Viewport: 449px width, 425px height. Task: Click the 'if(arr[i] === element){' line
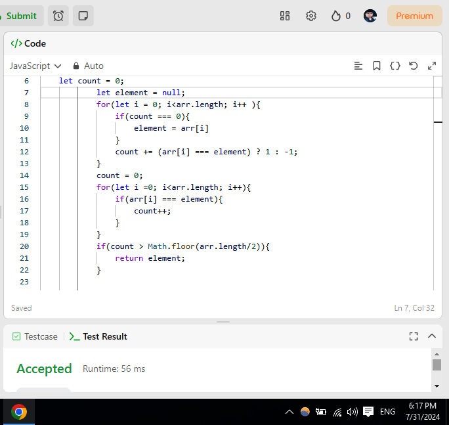[x=169, y=199]
